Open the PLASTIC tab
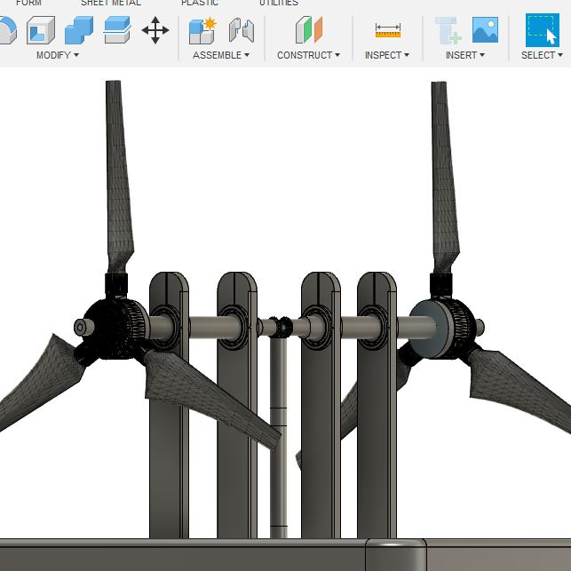Screen dimensions: 571x571 click(x=200, y=3)
